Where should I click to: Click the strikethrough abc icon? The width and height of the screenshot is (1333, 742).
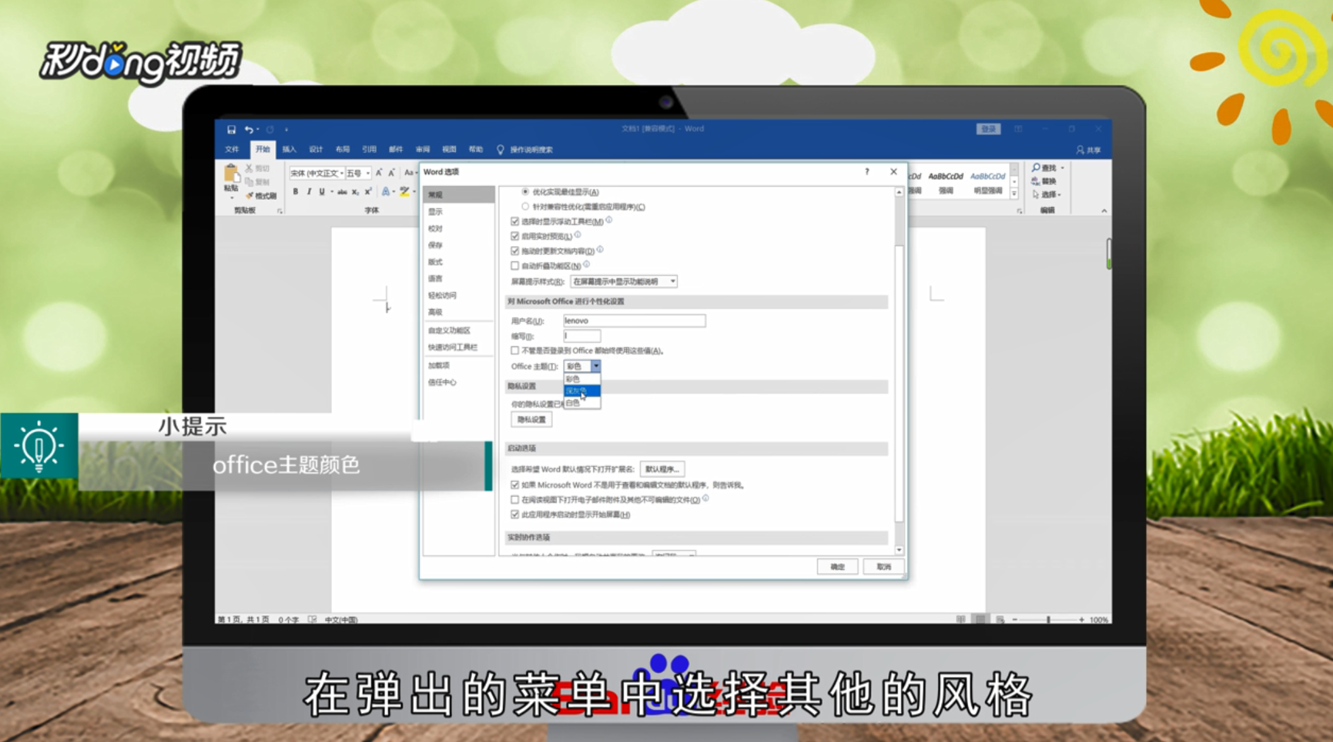(x=342, y=191)
